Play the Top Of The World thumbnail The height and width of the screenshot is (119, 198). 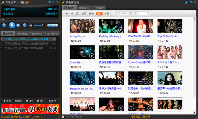click(170, 26)
